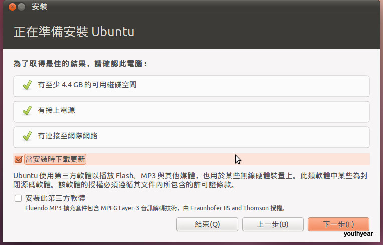
Task: Minimize the 安裝 window
Action: pyautogui.click(x=22, y=7)
